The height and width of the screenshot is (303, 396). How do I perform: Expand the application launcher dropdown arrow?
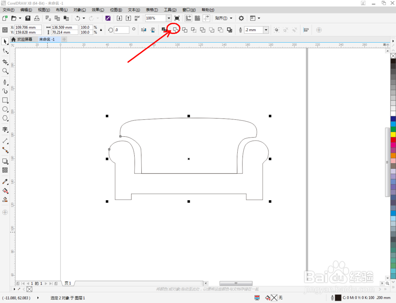point(259,18)
